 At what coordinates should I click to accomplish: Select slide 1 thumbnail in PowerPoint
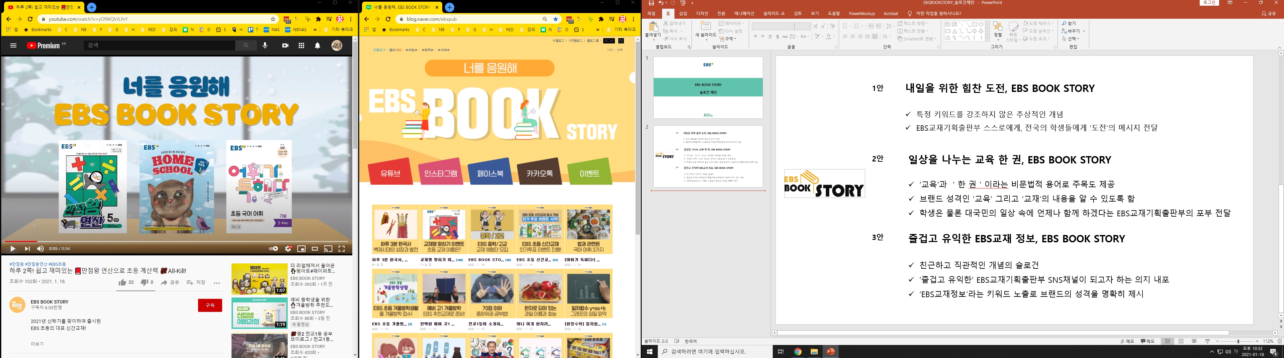coord(708,87)
